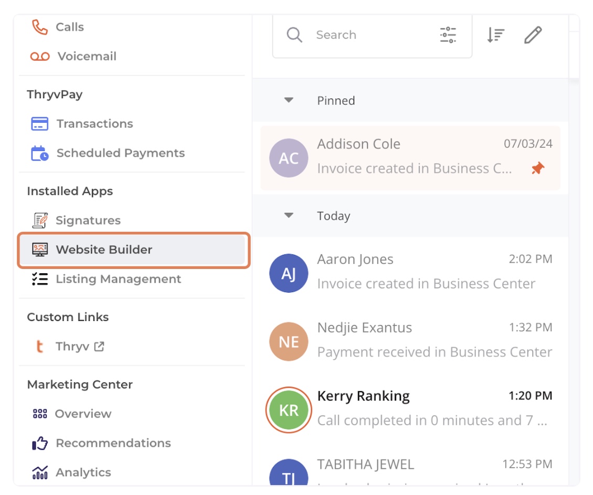Open Thryv external link arrow icon

99,346
